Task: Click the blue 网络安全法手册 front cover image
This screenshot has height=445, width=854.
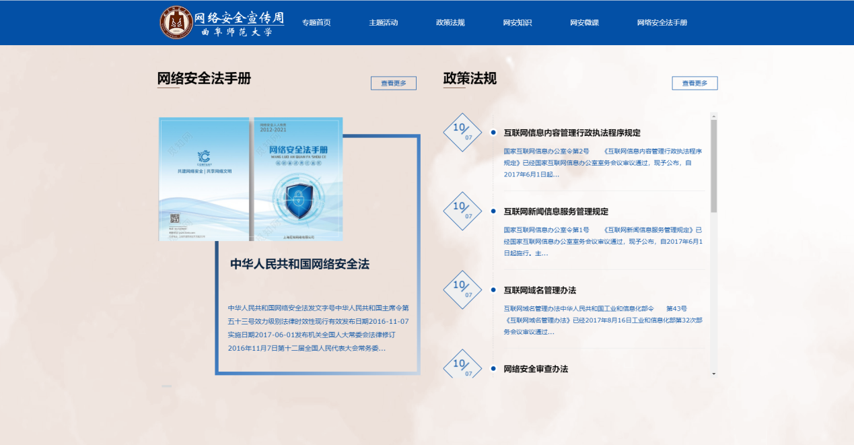Action: pyautogui.click(x=298, y=179)
